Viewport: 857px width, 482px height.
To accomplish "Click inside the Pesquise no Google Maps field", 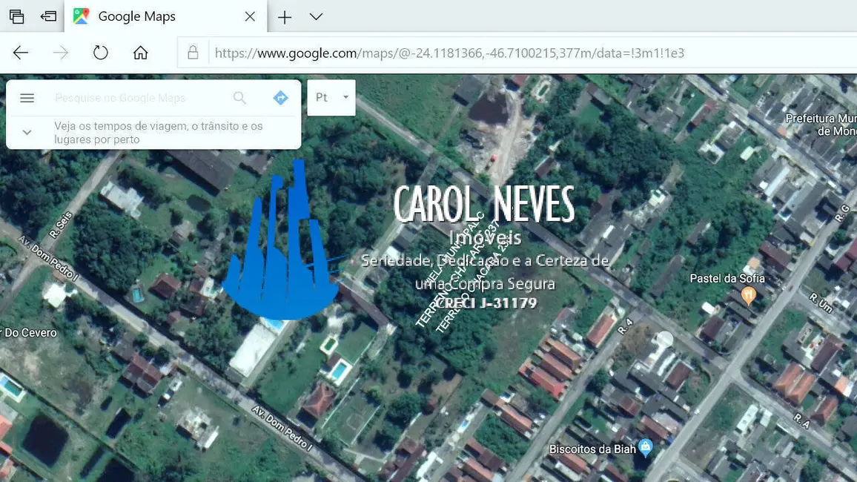I will (133, 97).
